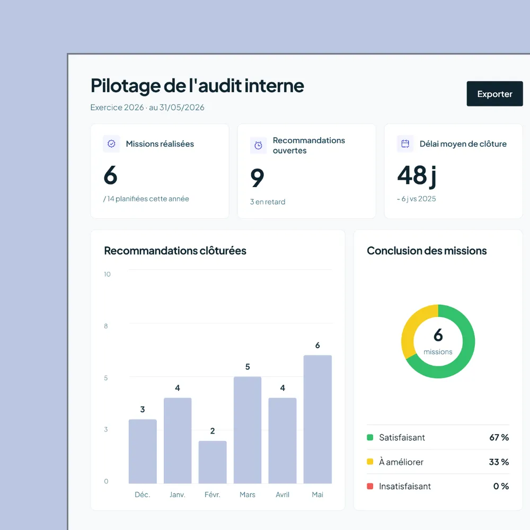This screenshot has width=530, height=530.
Task: Click the 'À améliorer' legend label
Action: click(x=401, y=462)
